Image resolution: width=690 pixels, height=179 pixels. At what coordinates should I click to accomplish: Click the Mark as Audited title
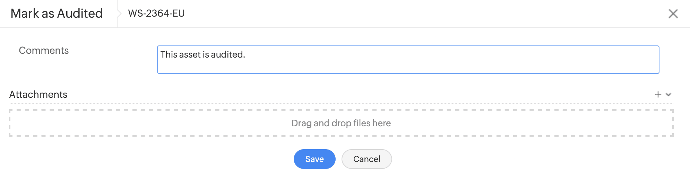57,14
